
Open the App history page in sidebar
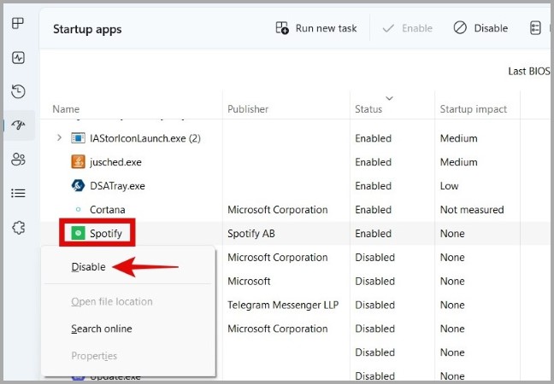(x=18, y=91)
